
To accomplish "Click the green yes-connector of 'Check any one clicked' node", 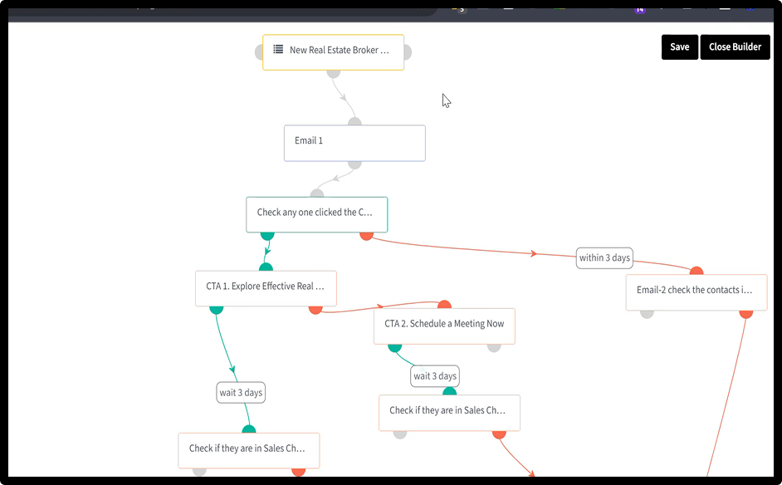I will tap(267, 236).
